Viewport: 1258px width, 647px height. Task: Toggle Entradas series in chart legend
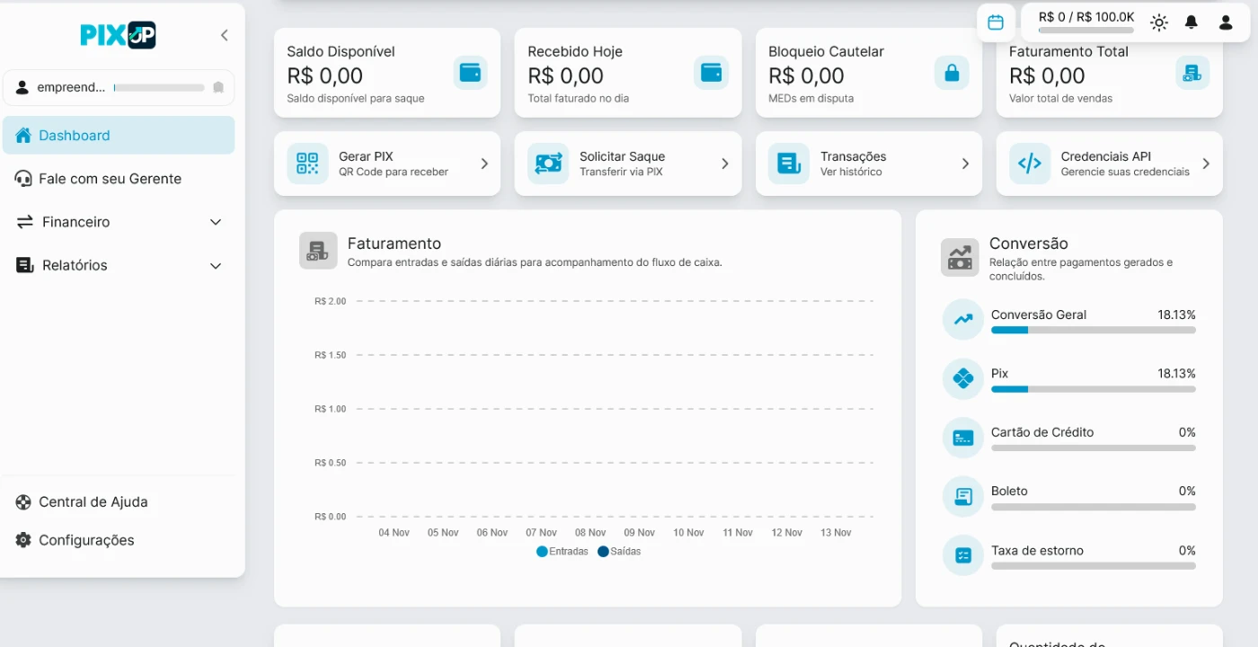[563, 552]
